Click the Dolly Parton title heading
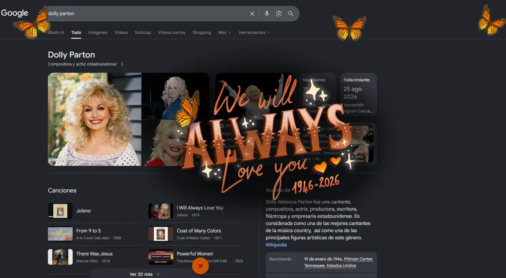The image size is (506, 278). pos(71,55)
